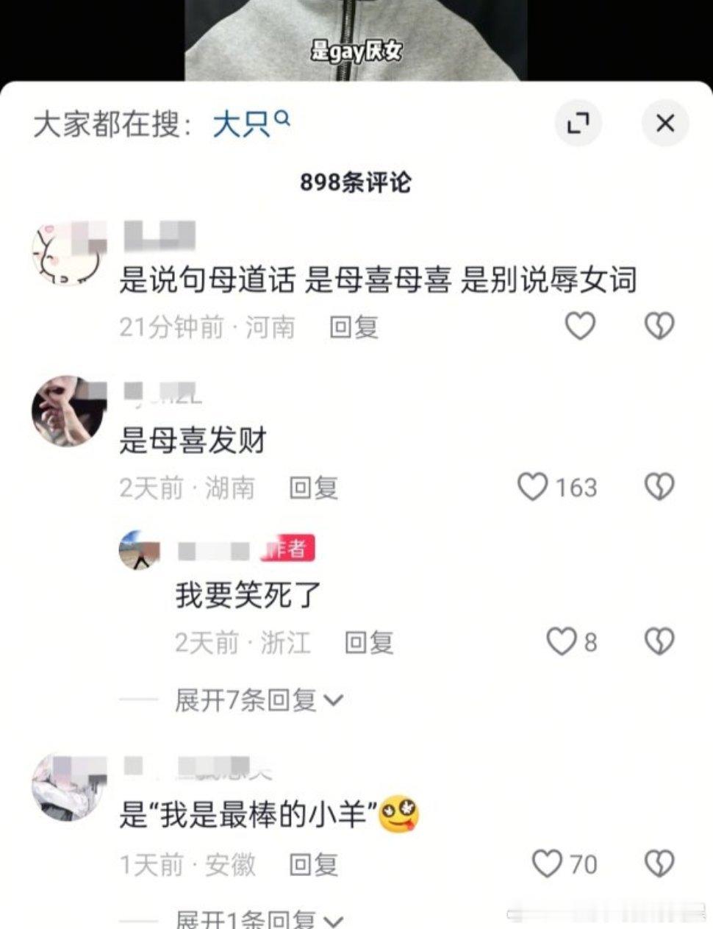Expand 展开7条回复 replies
Image resolution: width=713 pixels, height=929 pixels.
tap(259, 700)
